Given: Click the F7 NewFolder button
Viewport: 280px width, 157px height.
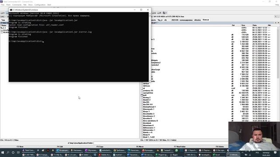Looking at the screenshot, I should pos(180,147).
